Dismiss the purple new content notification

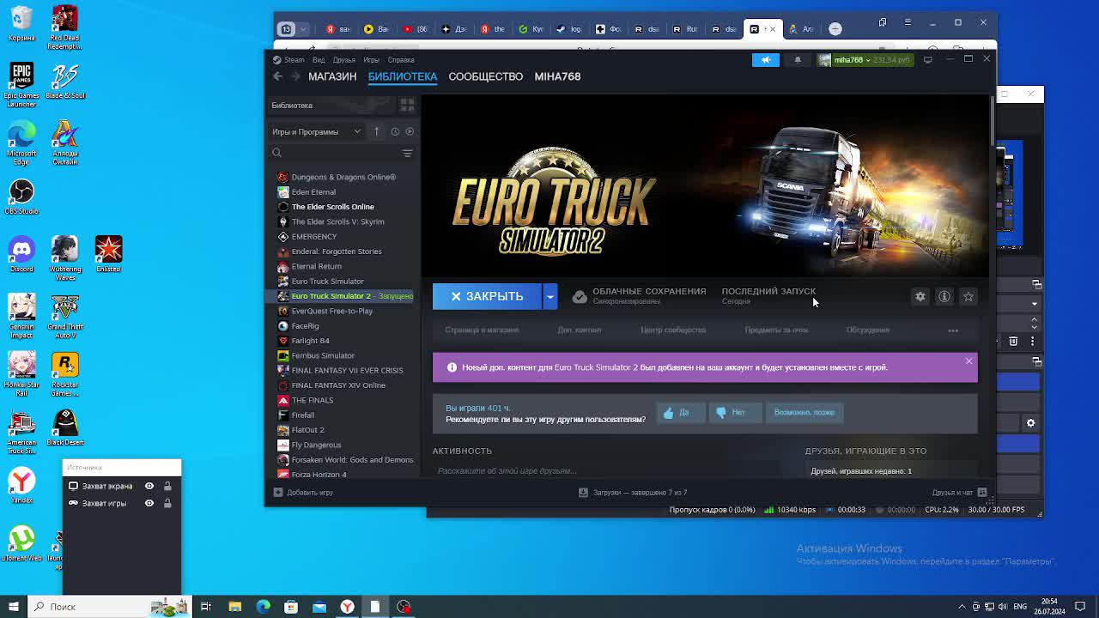[968, 361]
